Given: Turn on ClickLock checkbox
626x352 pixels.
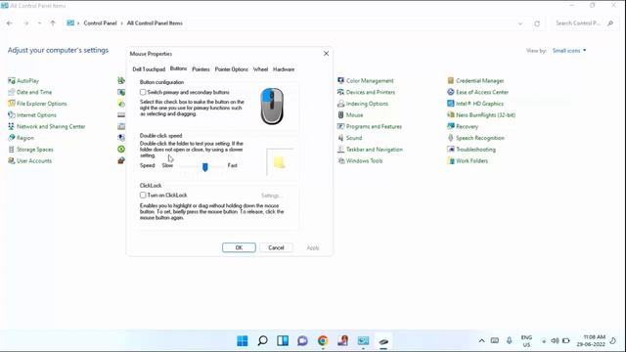Looking at the screenshot, I should (143, 196).
